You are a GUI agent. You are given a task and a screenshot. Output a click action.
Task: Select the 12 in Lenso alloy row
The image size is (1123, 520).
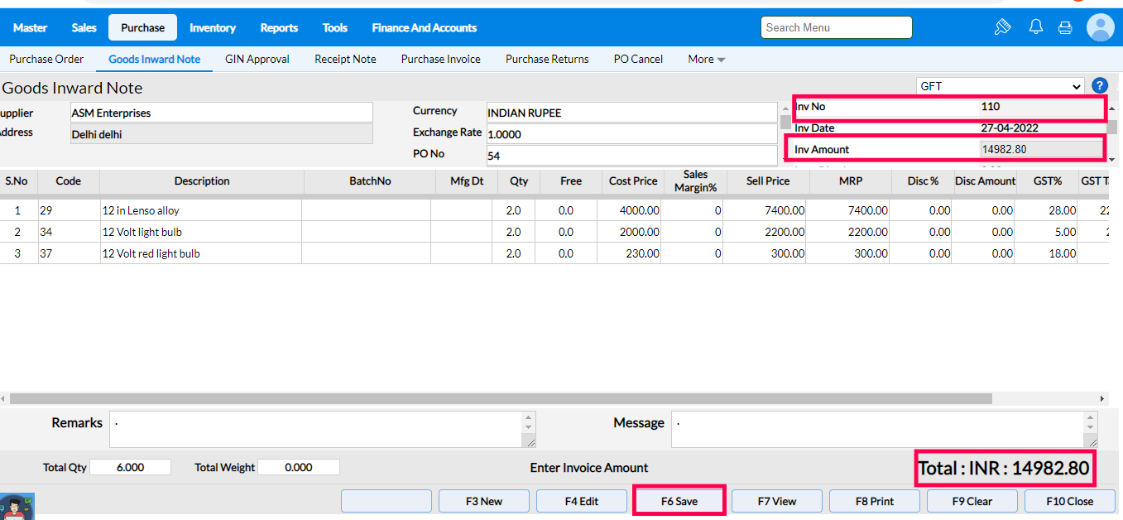pos(141,211)
